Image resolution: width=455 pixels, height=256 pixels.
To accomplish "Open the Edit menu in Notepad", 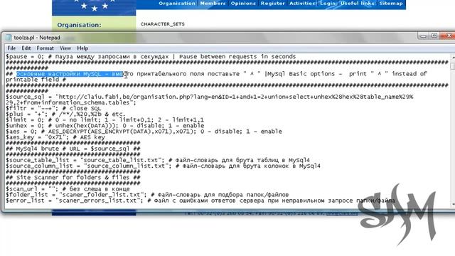I will [x=26, y=48].
